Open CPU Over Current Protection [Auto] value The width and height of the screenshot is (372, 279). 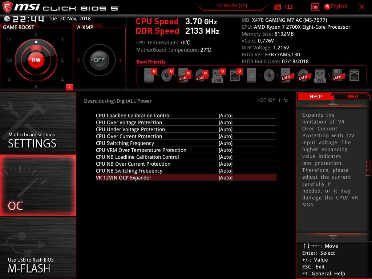[x=226, y=136]
